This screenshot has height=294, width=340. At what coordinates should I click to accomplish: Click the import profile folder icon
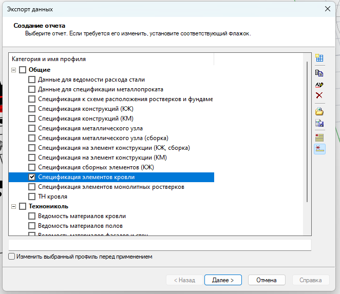(319, 111)
